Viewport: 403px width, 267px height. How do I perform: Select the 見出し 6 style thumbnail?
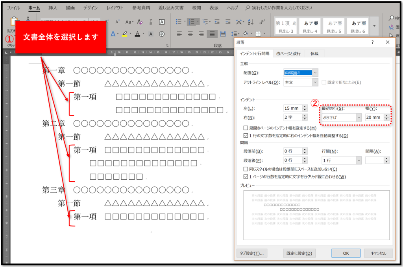coord(358,26)
